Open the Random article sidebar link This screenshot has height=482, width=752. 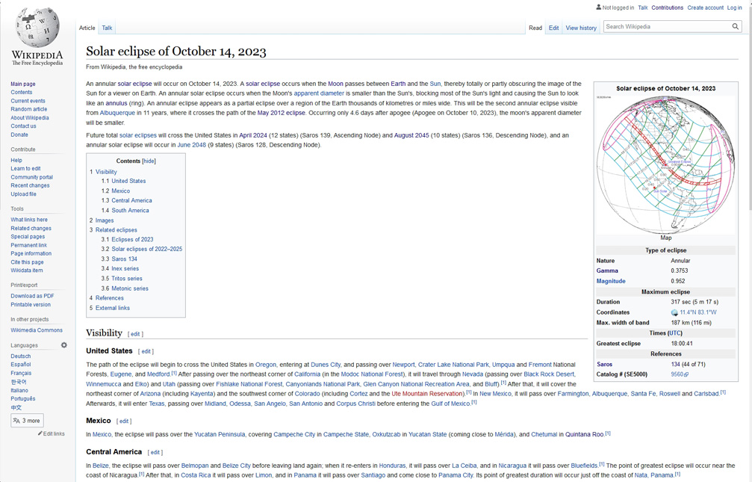28,109
